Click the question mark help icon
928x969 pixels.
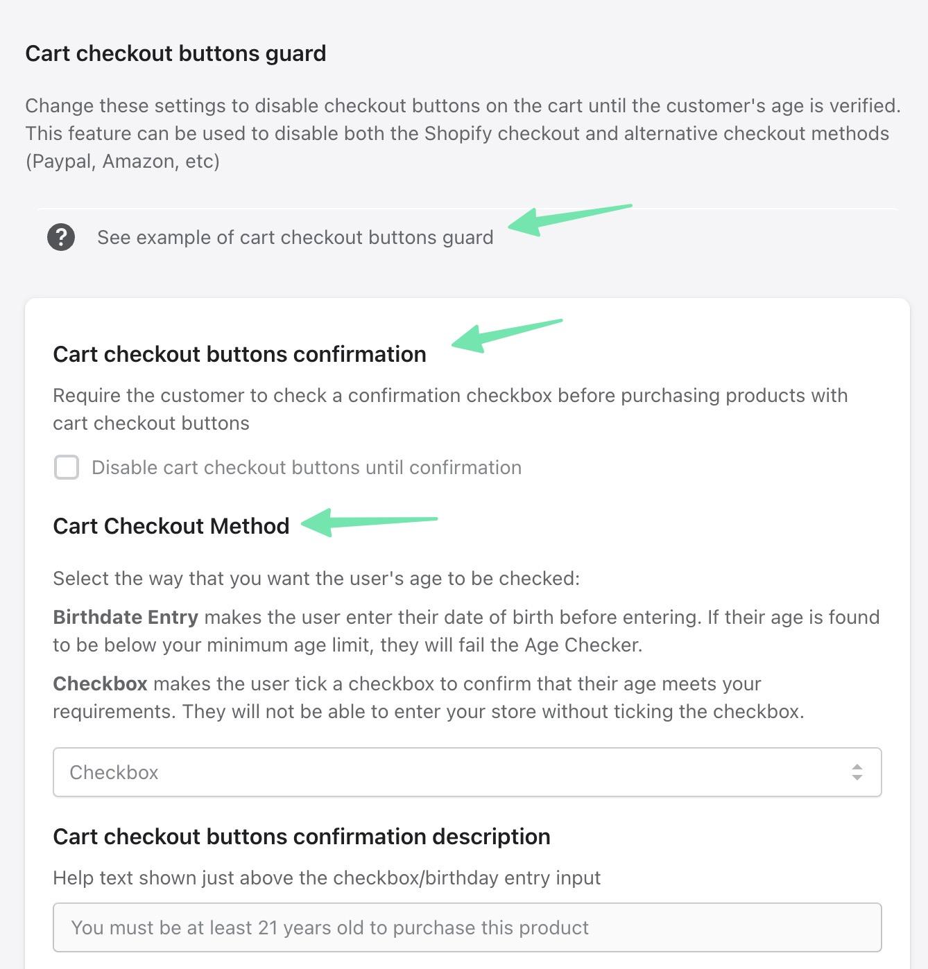[61, 237]
